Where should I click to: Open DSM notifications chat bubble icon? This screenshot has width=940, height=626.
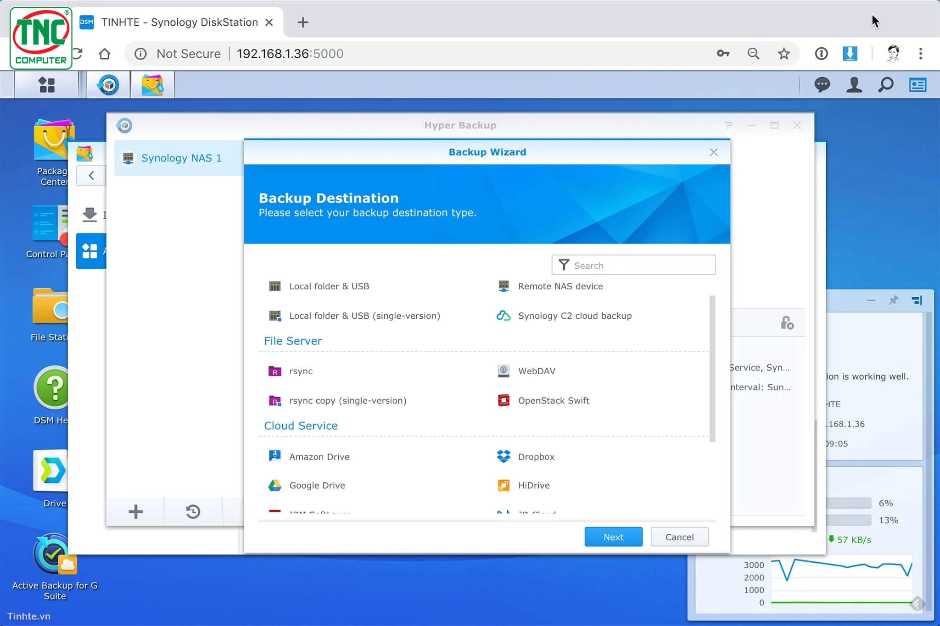point(822,85)
